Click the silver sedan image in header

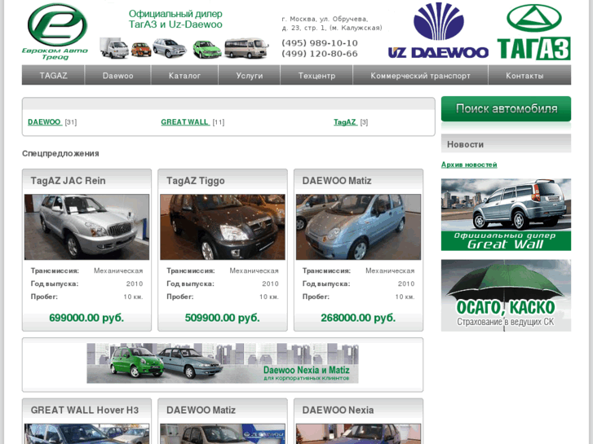(x=170, y=48)
